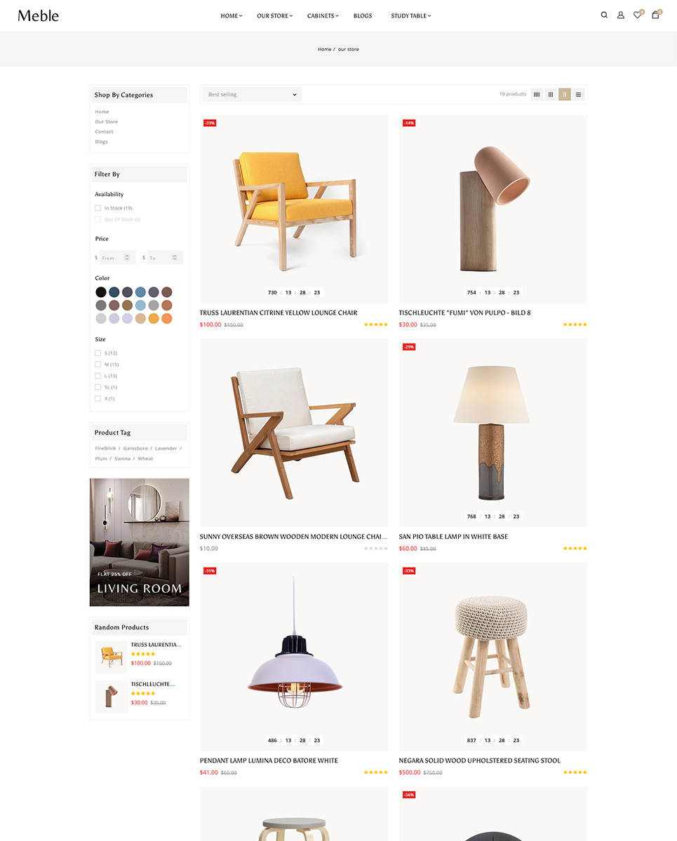Open the user account icon
Image resolution: width=677 pixels, height=841 pixels.
tap(621, 15)
